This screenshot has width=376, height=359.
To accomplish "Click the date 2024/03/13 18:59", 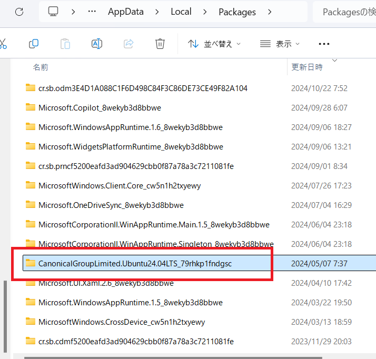I will (x=321, y=322).
